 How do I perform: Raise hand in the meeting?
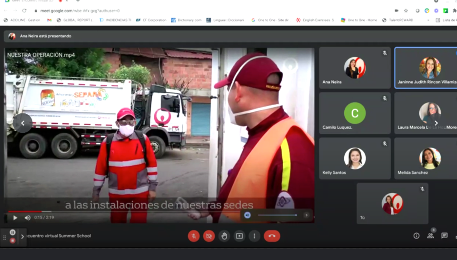pos(224,236)
